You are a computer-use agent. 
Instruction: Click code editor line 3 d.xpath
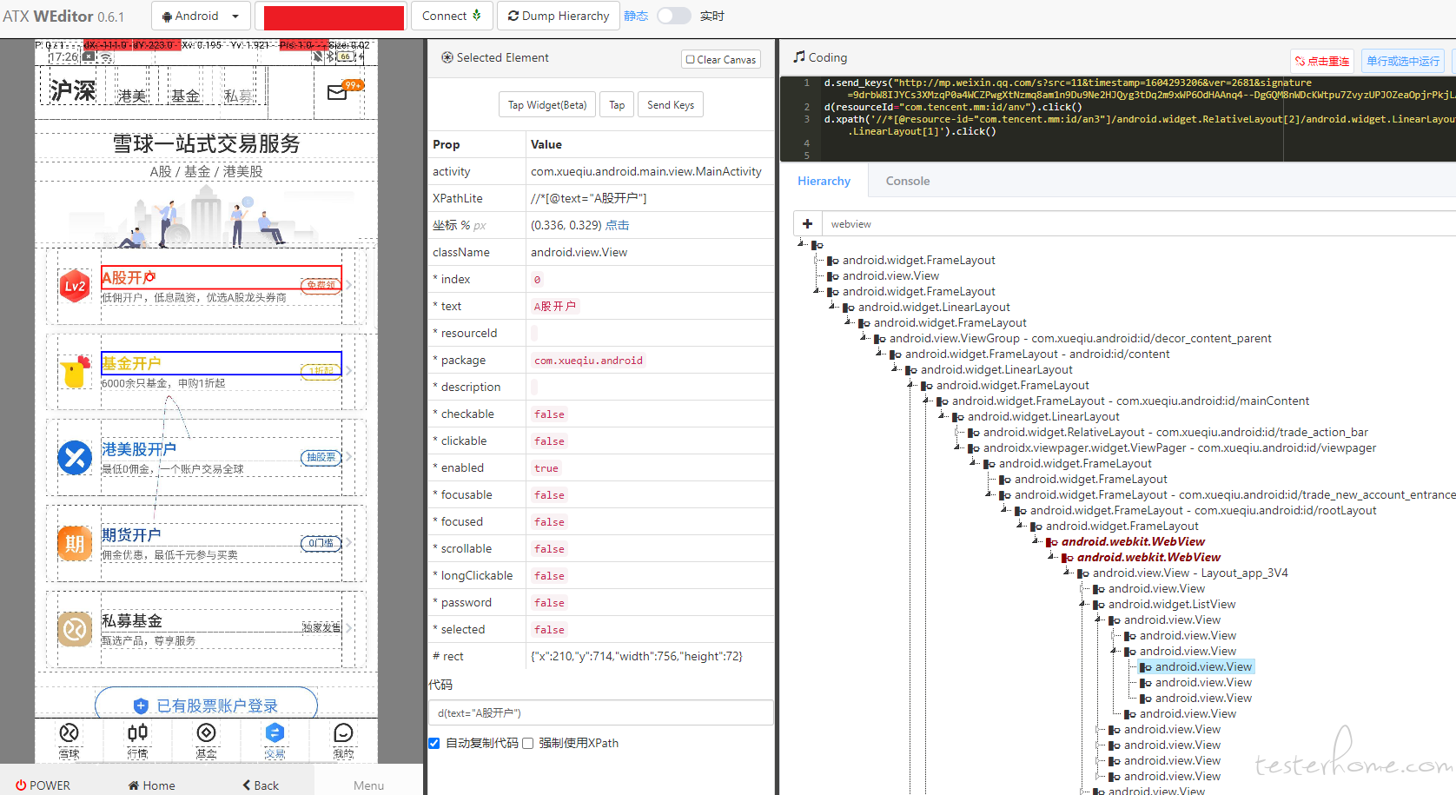pos(1138,125)
